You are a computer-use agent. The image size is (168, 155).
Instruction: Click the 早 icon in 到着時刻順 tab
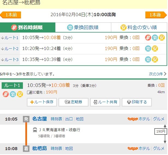14,28
